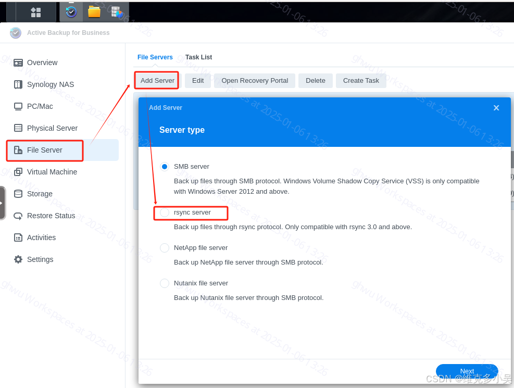Click the Storage cylinder icon

pos(18,194)
